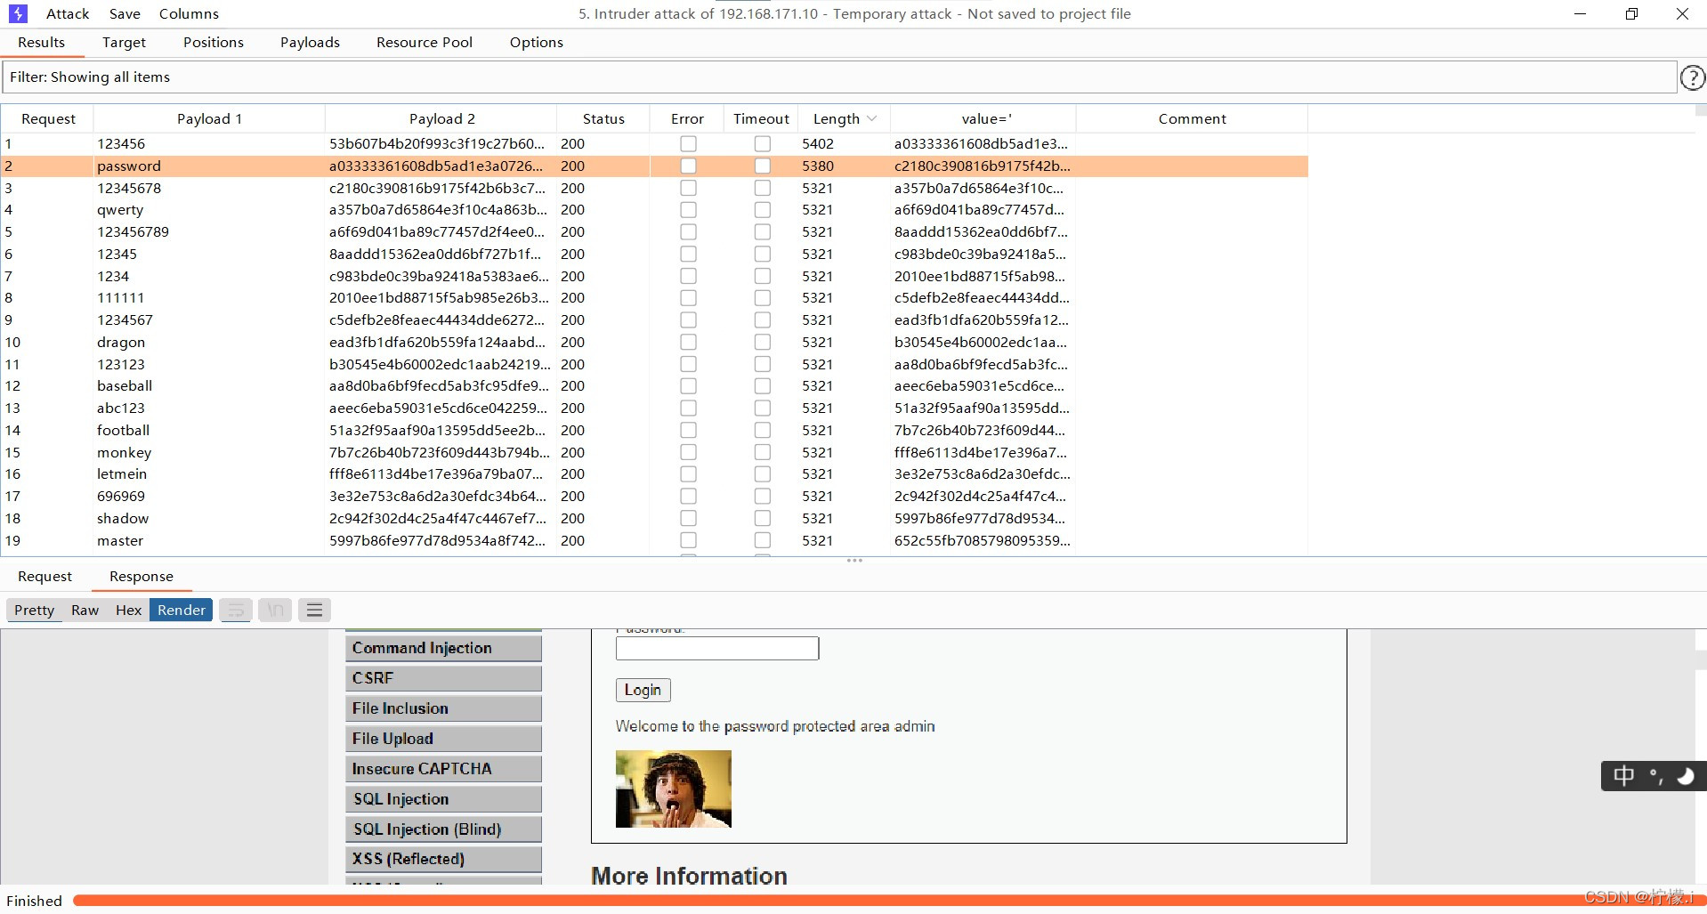Switch to the Resource Pool tab
Image resolution: width=1707 pixels, height=914 pixels.
tap(425, 42)
